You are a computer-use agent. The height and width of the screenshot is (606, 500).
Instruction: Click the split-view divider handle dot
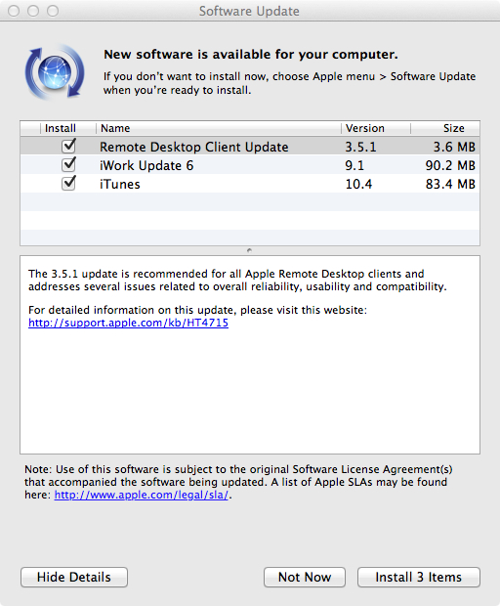[x=249, y=250]
